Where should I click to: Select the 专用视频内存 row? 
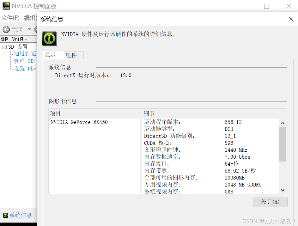210,185
